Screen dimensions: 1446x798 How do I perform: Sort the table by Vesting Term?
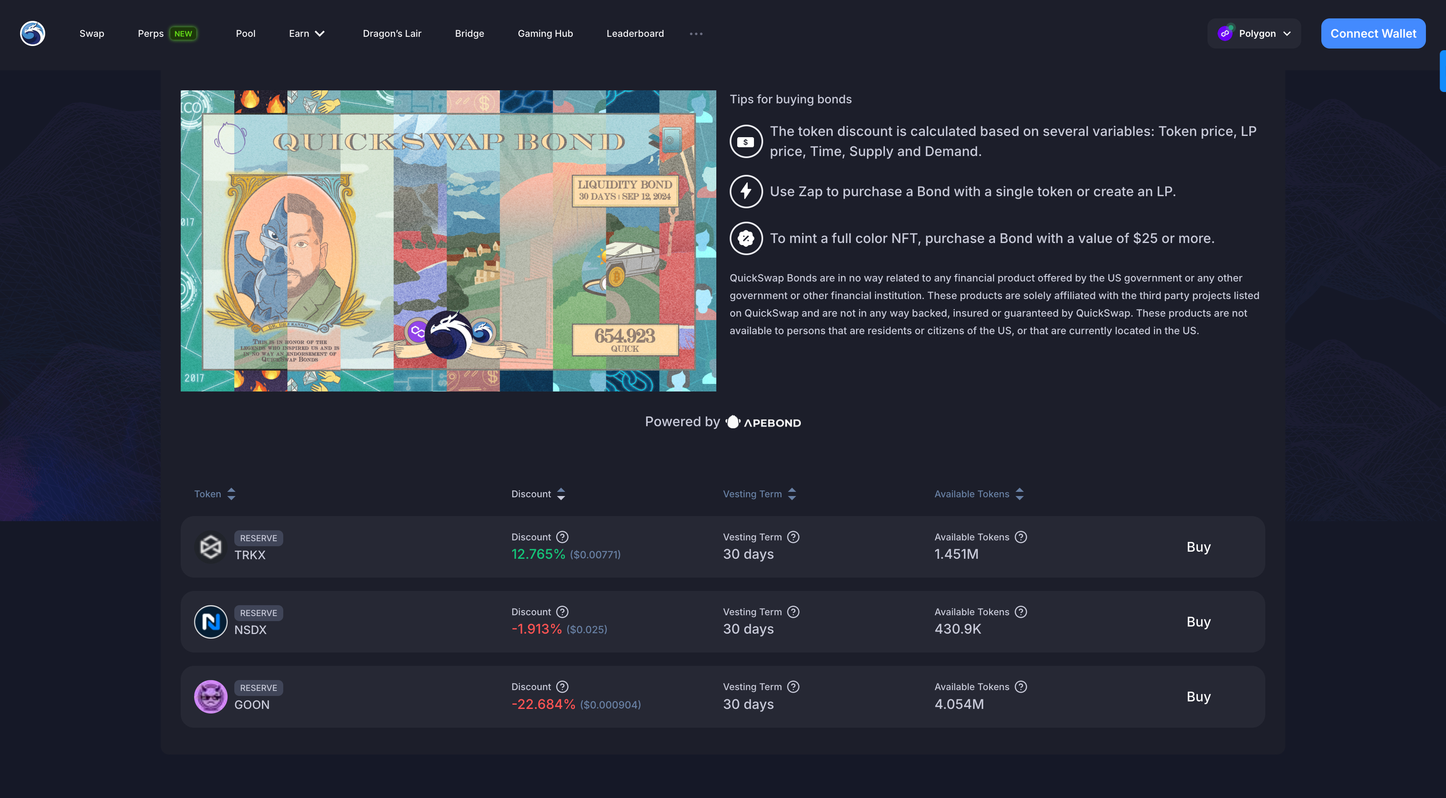[759, 494]
